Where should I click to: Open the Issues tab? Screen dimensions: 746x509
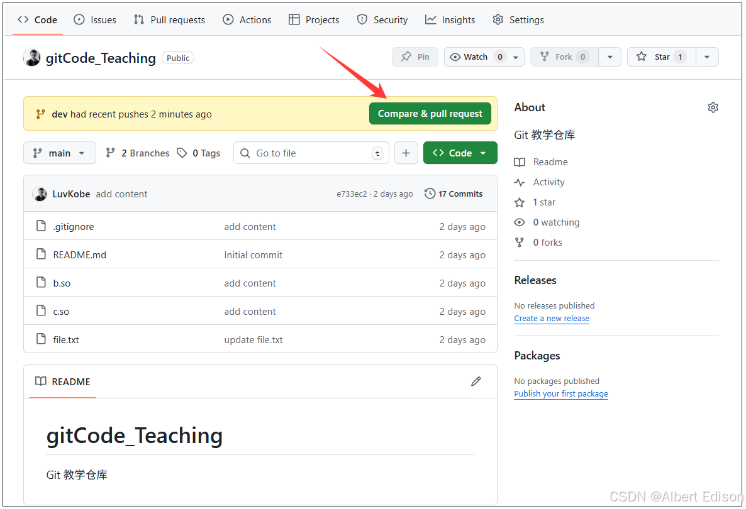pyautogui.click(x=95, y=20)
